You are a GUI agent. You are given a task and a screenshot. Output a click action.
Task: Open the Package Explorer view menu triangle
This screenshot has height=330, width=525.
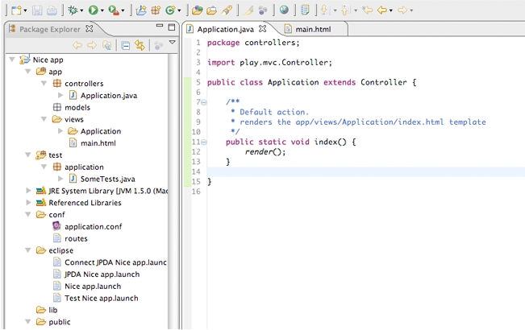(x=172, y=43)
